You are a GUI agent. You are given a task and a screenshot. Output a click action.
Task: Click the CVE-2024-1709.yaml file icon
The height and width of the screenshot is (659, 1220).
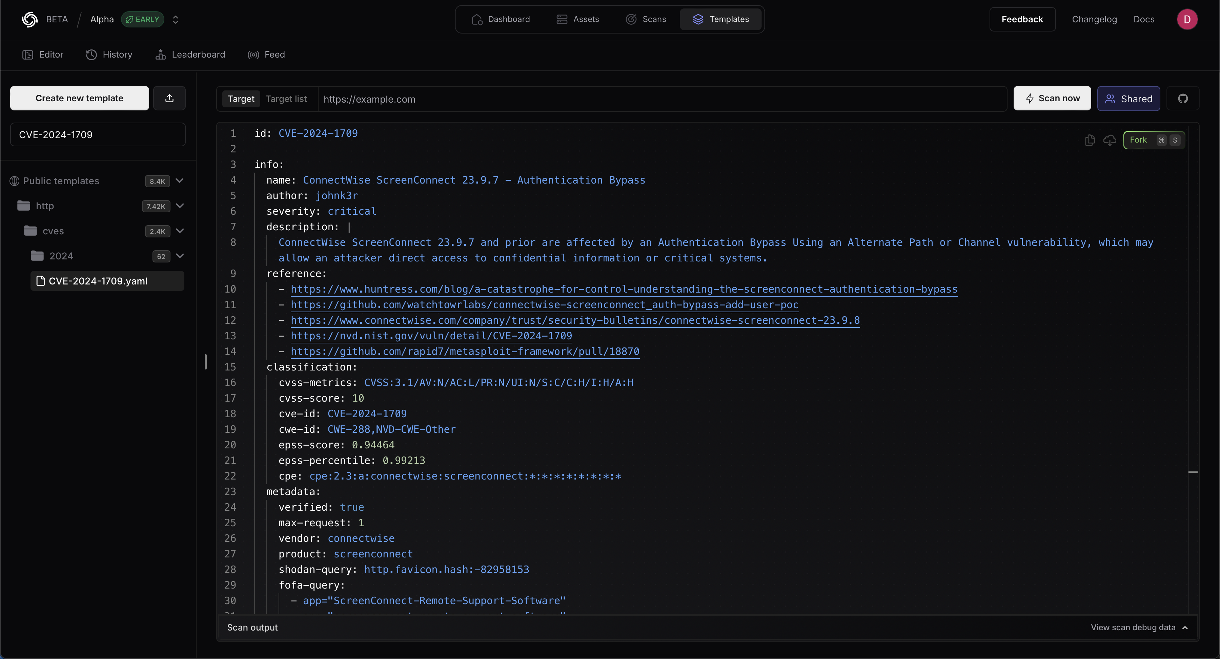(x=41, y=281)
